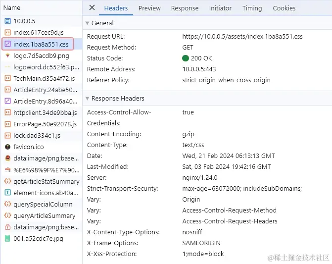Select the queryArticleSummary request
Viewport: 332px width, 264px height.
click(42, 215)
